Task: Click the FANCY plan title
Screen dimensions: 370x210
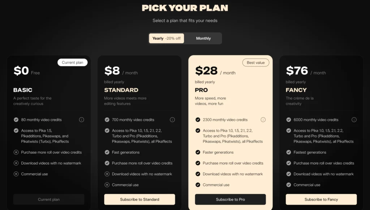Action: point(296,90)
